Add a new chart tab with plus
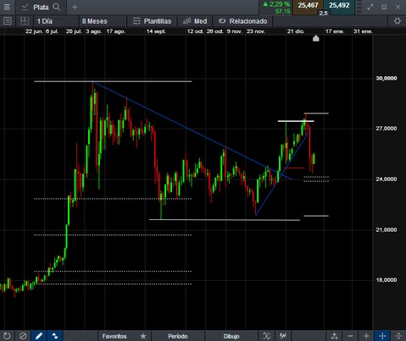Screen dimensions: 406x341 (75, 7)
